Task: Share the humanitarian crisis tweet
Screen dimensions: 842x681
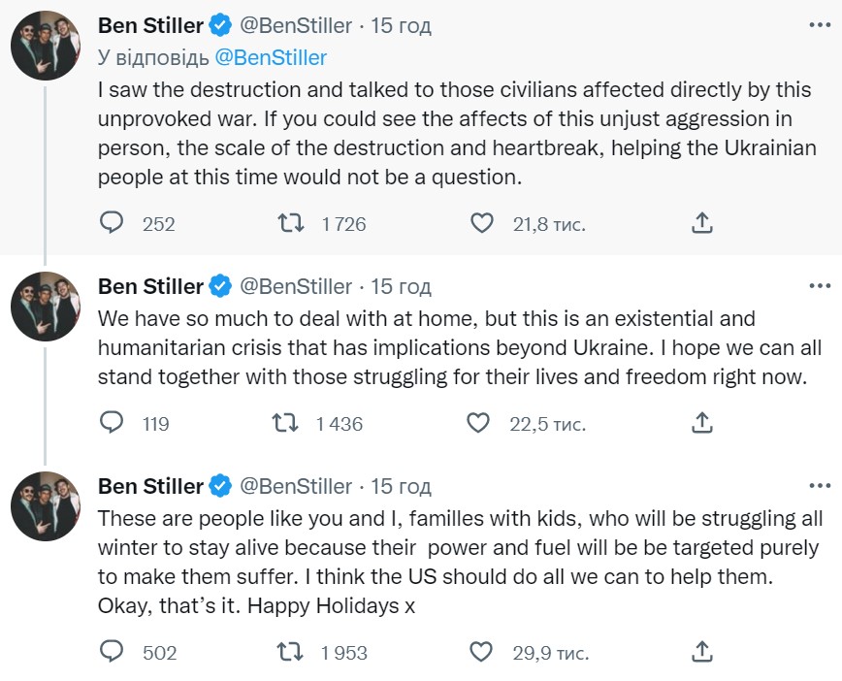Action: coord(702,423)
